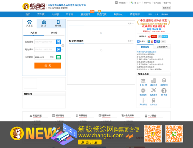Open the green calendar date picker icon
Viewport: 193px width, 148px height.
pos(58,57)
